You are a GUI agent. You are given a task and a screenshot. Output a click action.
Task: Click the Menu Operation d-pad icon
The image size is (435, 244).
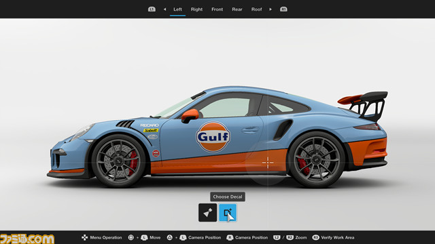[84, 237]
